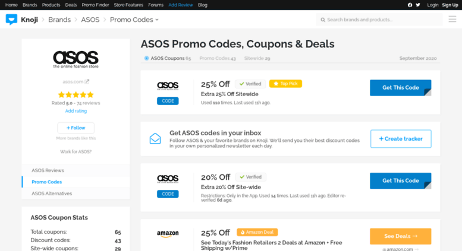Open the external link icon beside asos.com
Image resolution: width=462 pixels, height=251 pixels.
[x=87, y=82]
